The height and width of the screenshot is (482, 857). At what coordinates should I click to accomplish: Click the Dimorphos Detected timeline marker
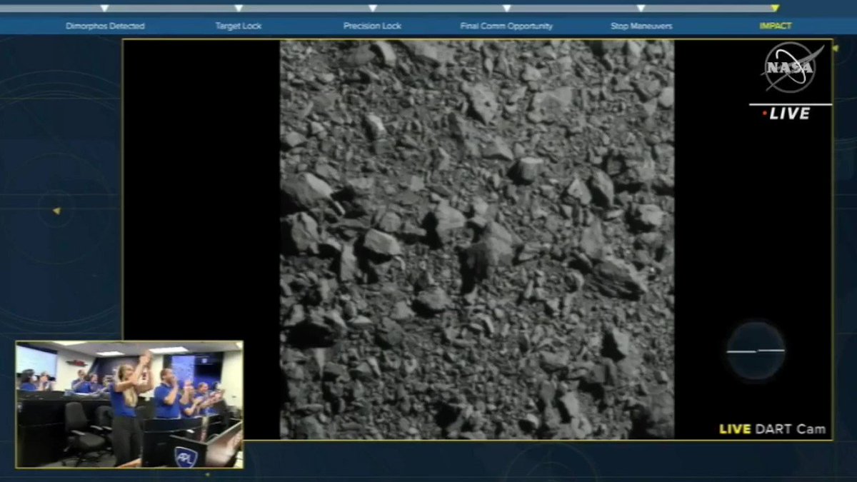pos(104,9)
